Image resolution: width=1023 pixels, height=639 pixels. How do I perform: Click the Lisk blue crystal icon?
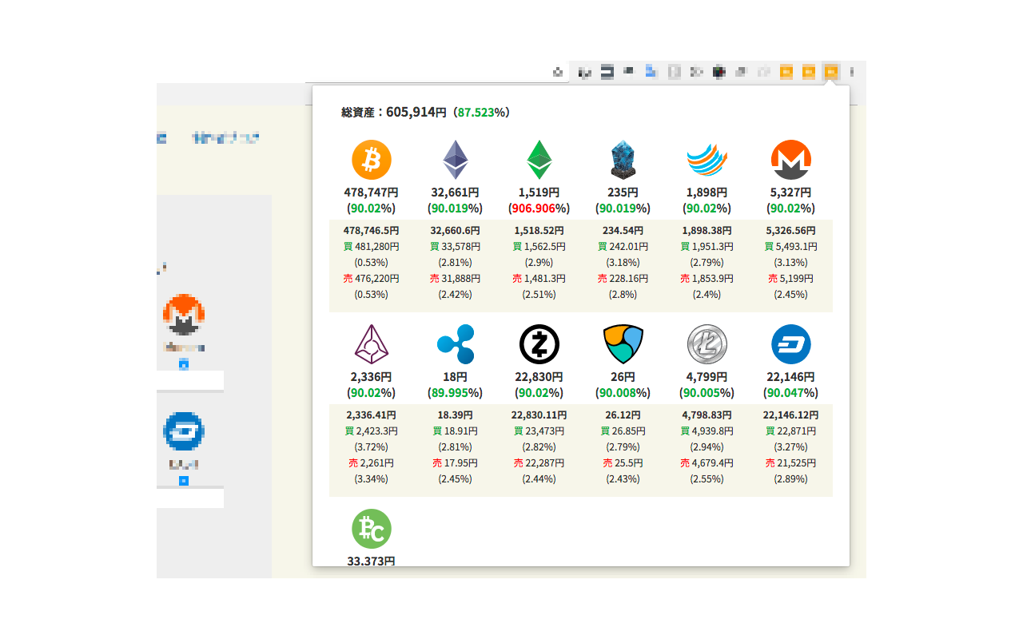[623, 160]
